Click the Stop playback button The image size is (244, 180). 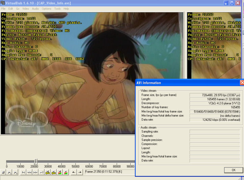(3, 172)
